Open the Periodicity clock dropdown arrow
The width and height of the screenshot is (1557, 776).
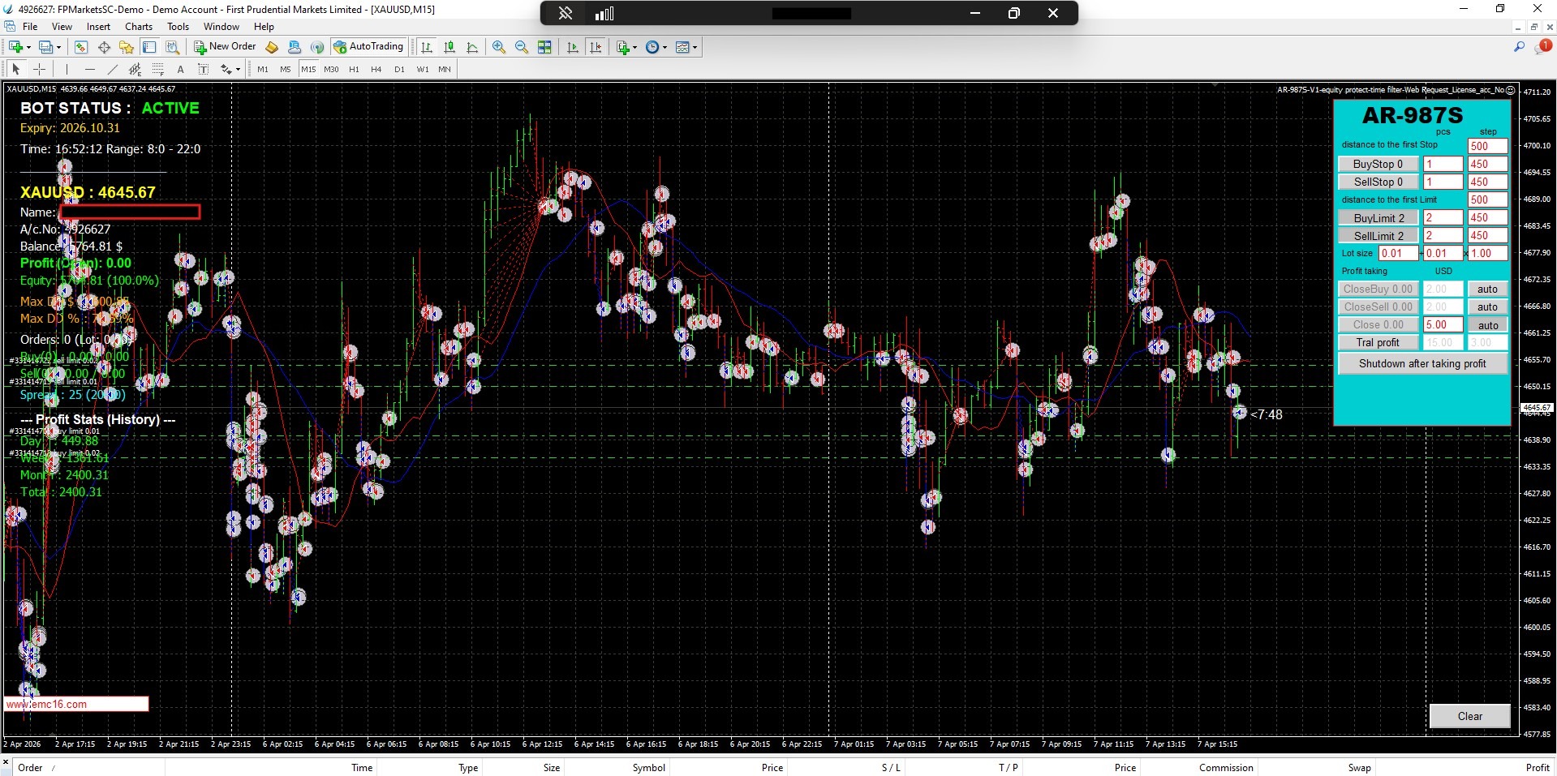[665, 47]
